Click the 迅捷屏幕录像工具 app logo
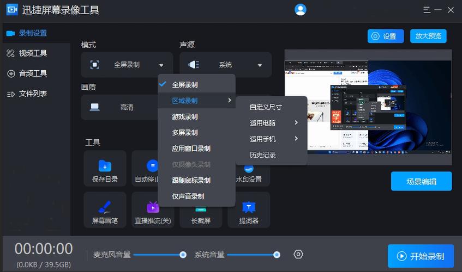This screenshot has width=462, height=272. pyautogui.click(x=12, y=10)
